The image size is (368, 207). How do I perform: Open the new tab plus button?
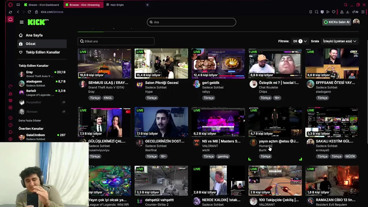[x=147, y=5]
